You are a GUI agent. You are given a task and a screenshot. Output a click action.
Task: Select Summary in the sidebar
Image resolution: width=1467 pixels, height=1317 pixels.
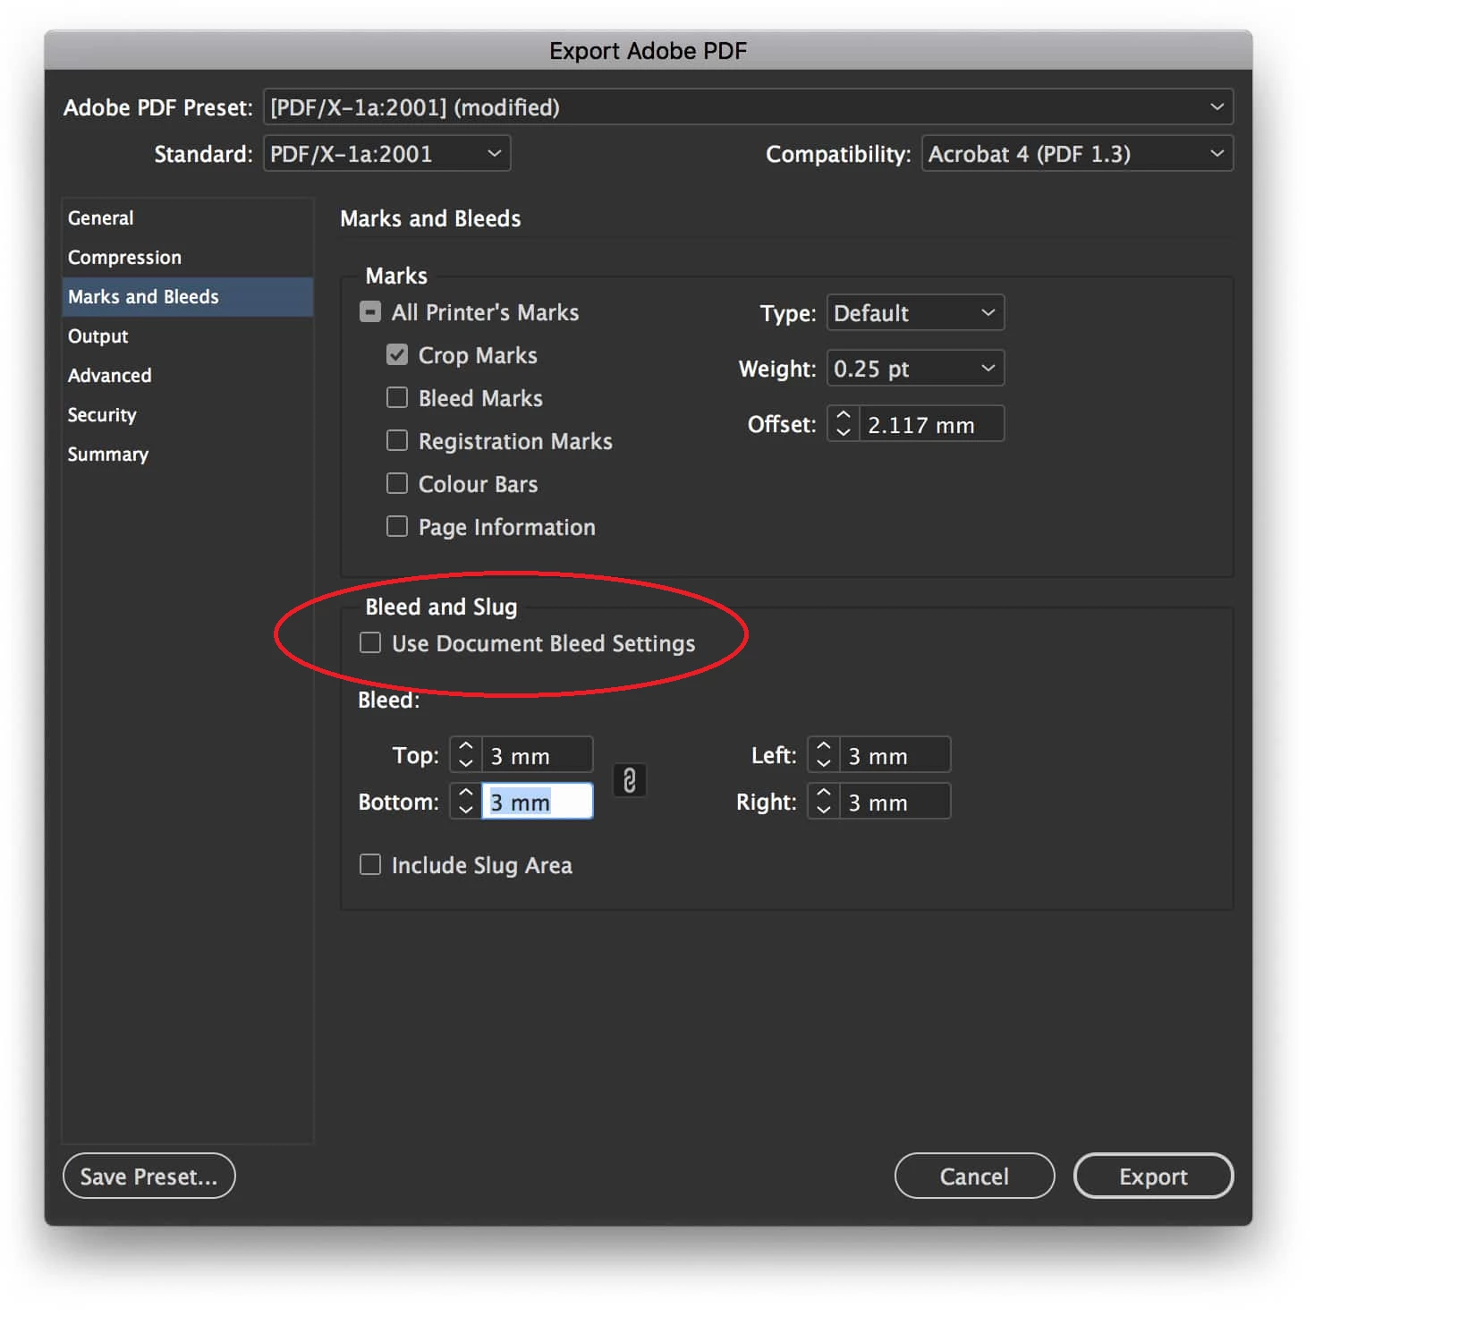(188, 455)
